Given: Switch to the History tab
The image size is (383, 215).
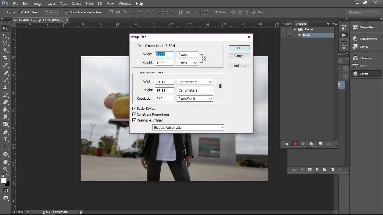Looking at the screenshot, I should click(287, 24).
